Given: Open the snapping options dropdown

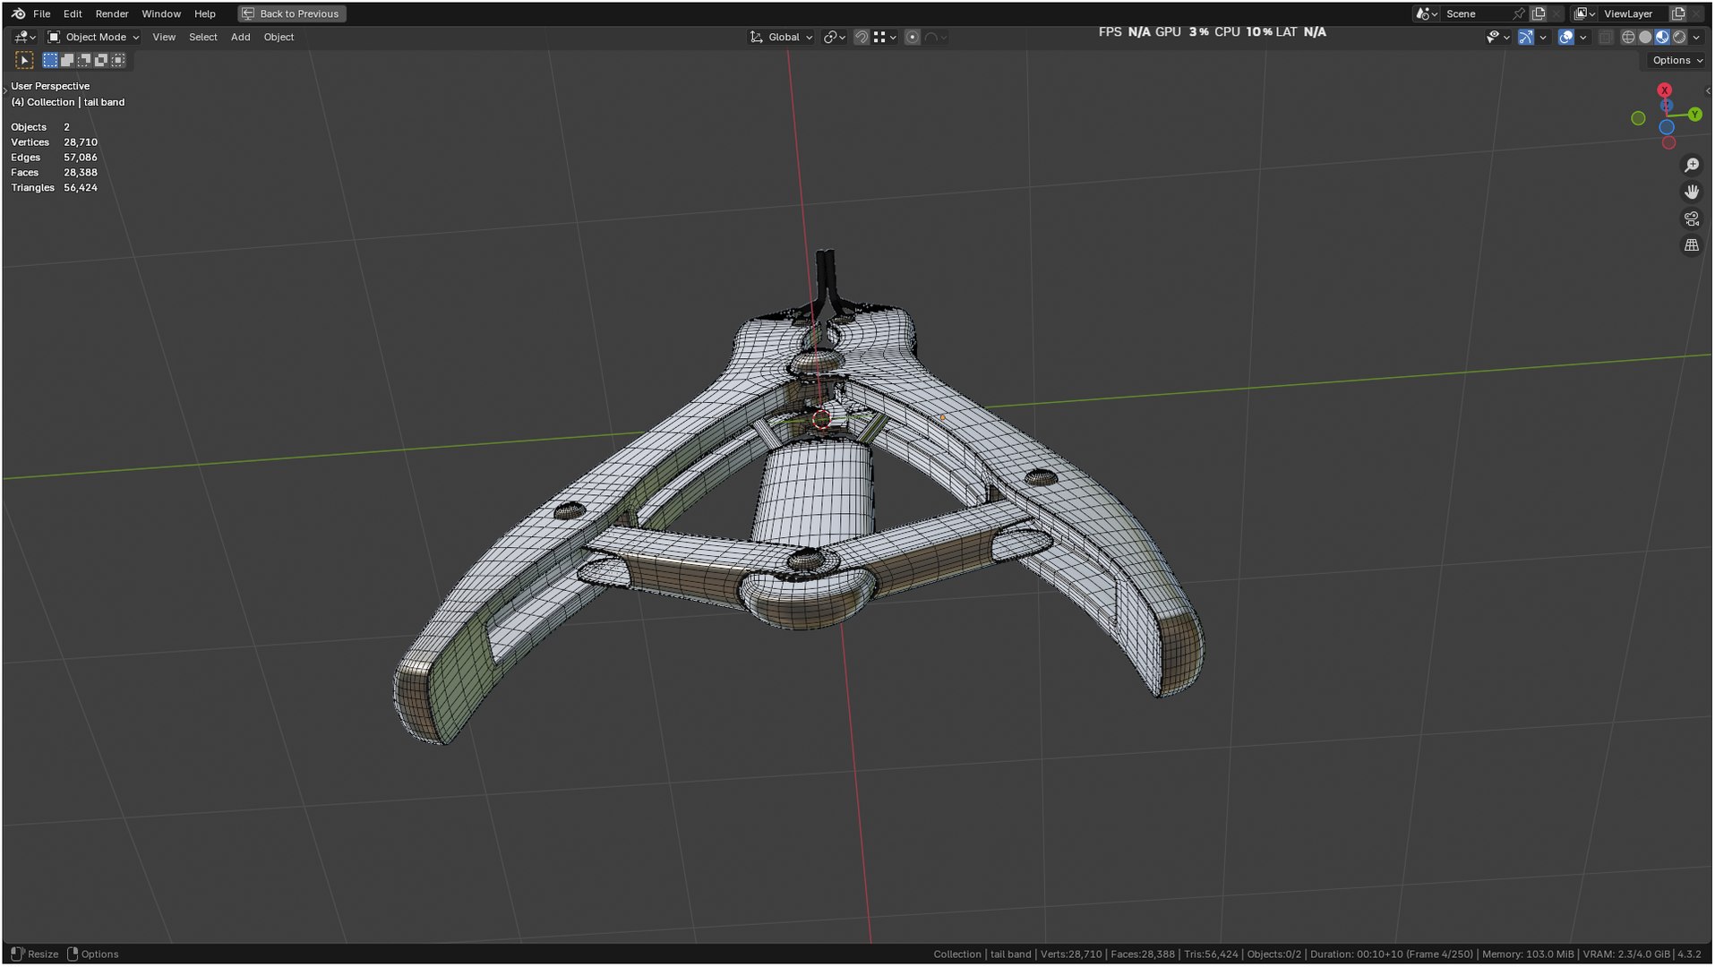Looking at the screenshot, I should pos(885,37).
